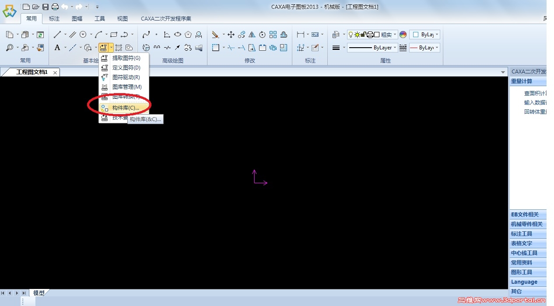Open the Customize Quick Access Toolbar arrow
Image resolution: width=554 pixels, height=306 pixels.
click(x=97, y=7)
